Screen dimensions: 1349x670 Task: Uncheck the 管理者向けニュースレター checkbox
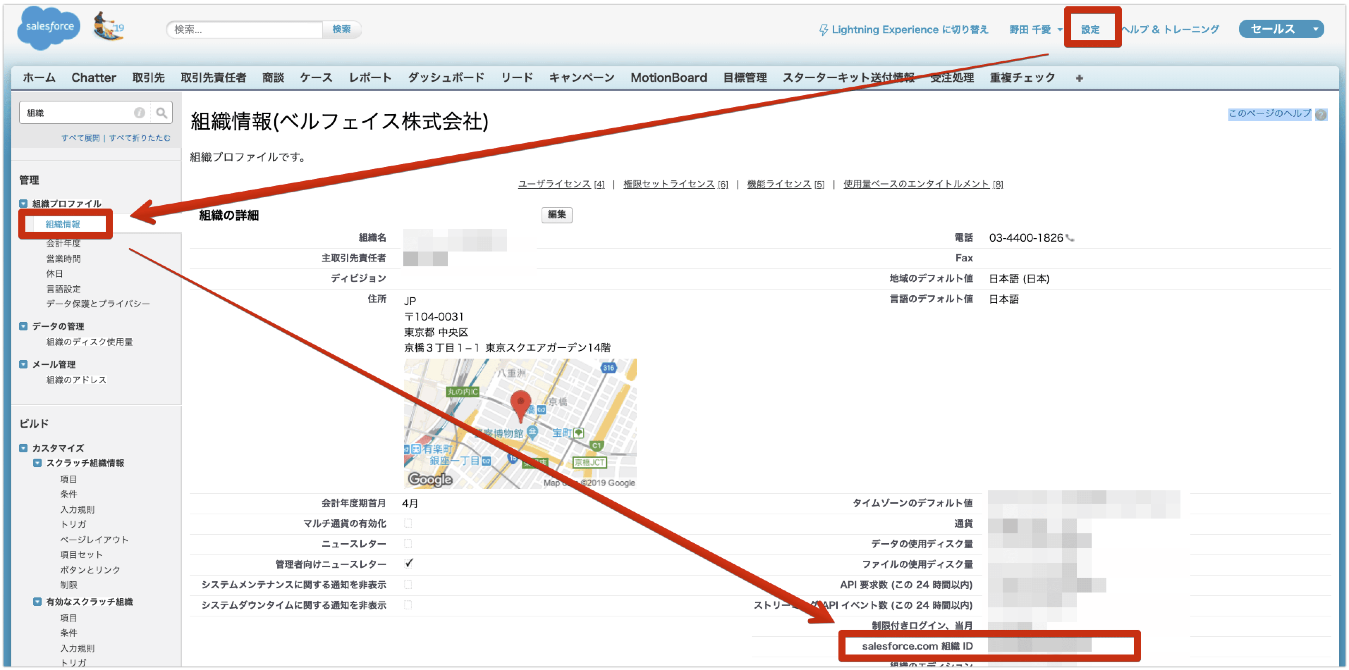tap(408, 564)
